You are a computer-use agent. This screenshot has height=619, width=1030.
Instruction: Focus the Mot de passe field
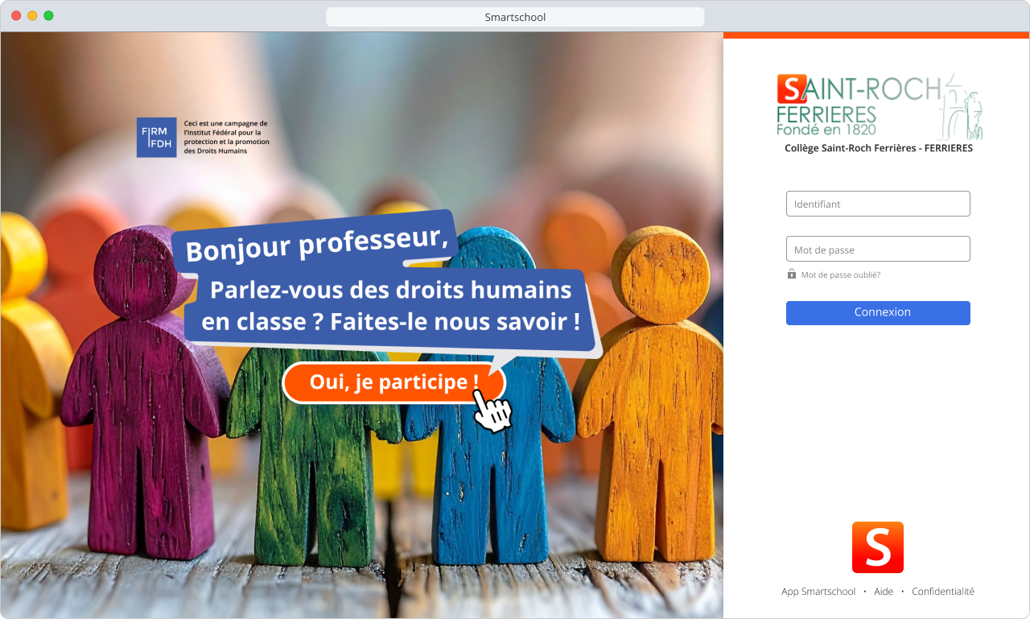(x=878, y=249)
